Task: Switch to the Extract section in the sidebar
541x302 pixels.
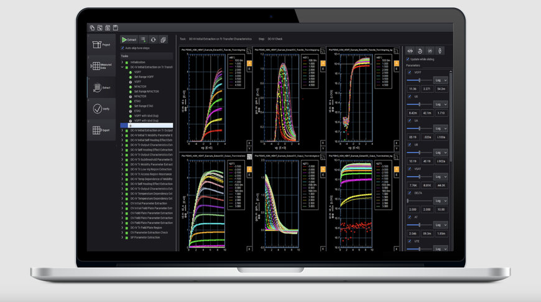Action: [101, 87]
